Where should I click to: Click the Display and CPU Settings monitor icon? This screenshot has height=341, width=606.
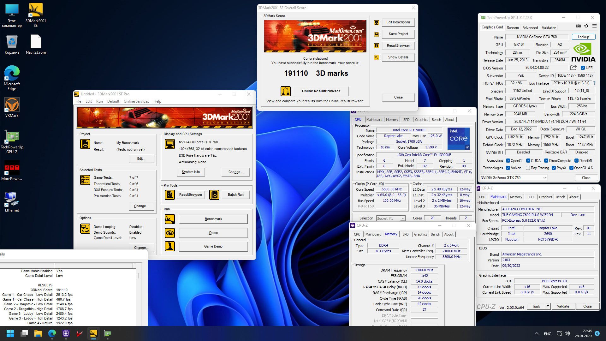170,144
